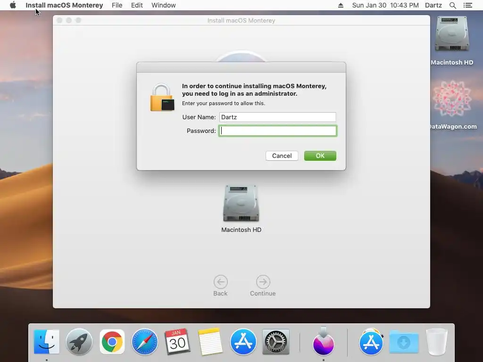Click the installer window title bar text
Viewport: 483px width, 362px height.
[241, 20]
